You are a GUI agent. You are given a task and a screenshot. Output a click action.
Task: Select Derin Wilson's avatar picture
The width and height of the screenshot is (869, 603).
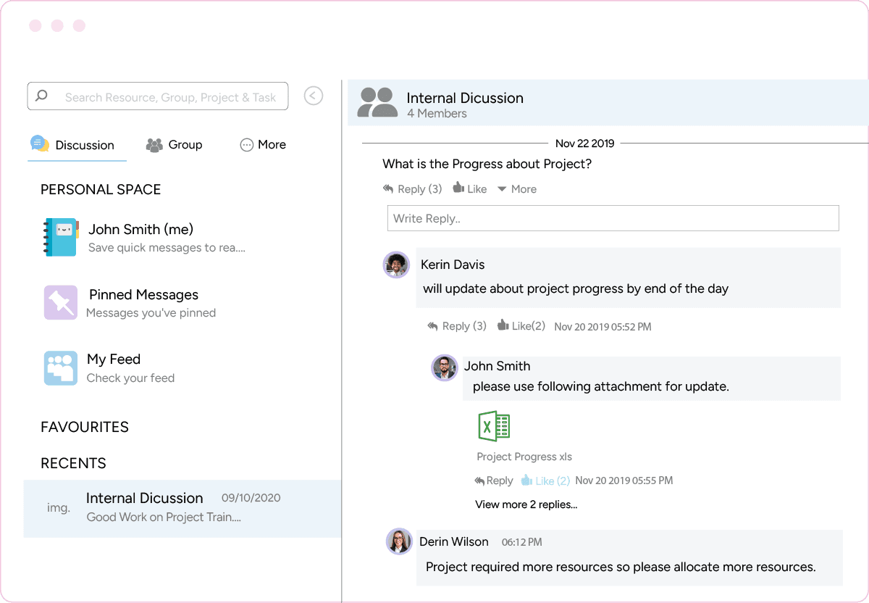[399, 542]
